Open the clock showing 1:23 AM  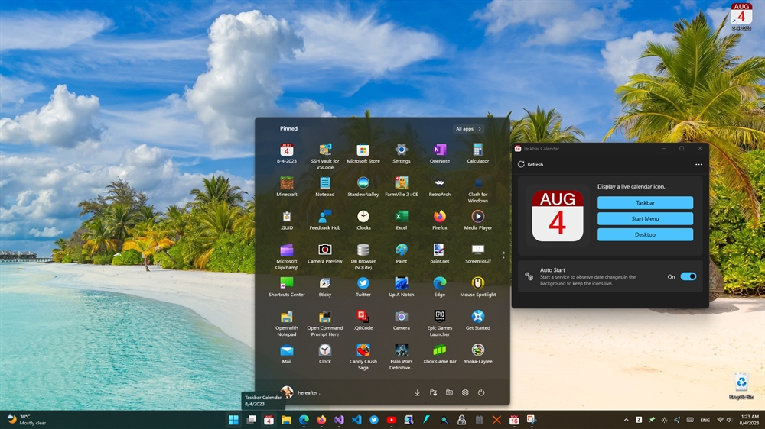click(x=750, y=420)
